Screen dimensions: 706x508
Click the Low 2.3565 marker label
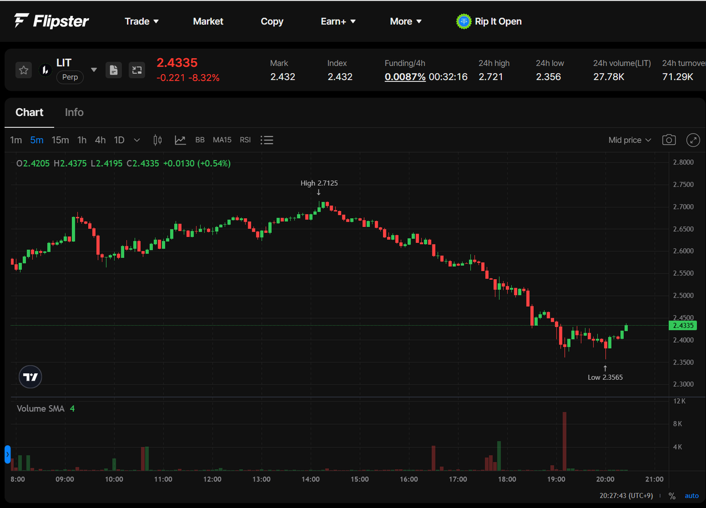click(605, 377)
